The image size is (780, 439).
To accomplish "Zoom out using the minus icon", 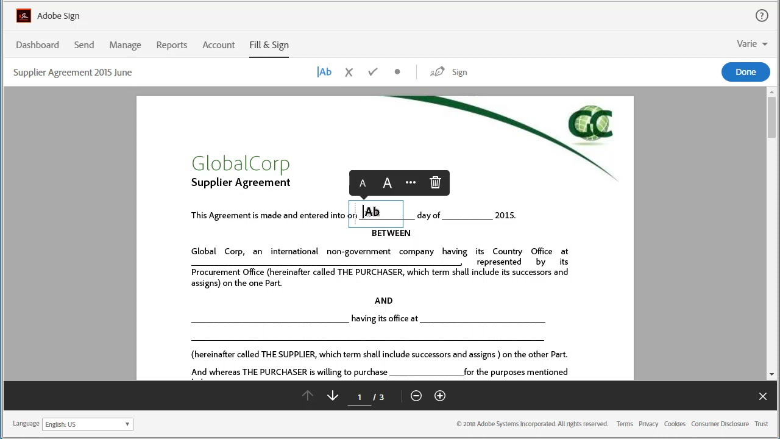I will pos(416,396).
